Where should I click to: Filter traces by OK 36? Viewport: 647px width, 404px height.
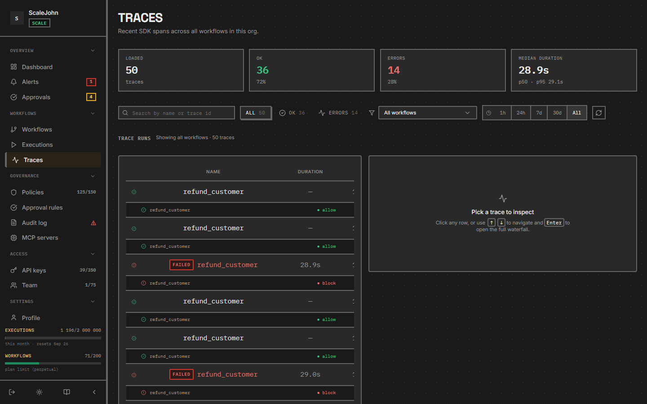[292, 113]
